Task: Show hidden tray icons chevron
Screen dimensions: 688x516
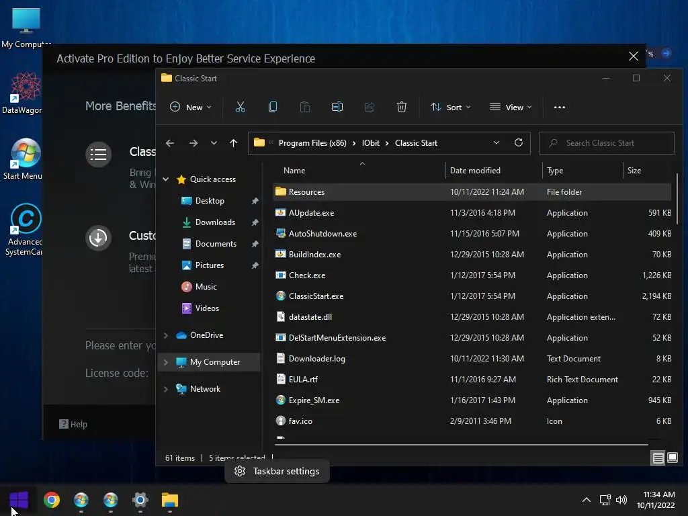Action: (586, 500)
